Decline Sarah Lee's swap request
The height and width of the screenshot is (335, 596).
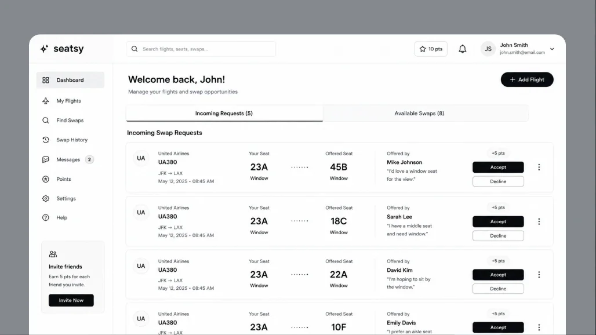[498, 236]
